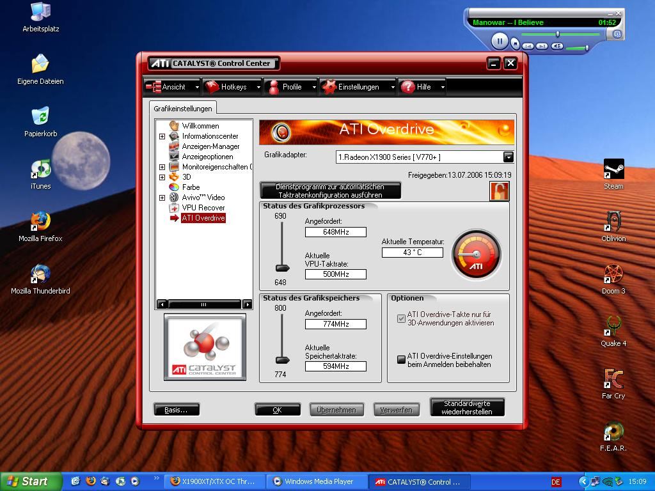Skip to next track in media player
Screen dimensions: 655x491
click(x=542, y=46)
